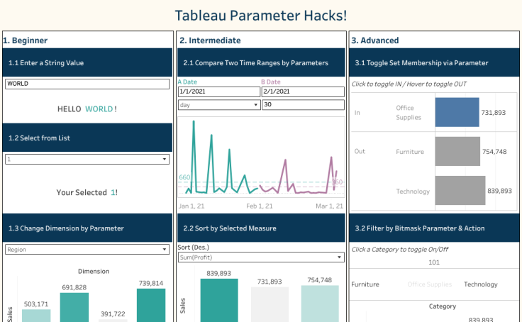Open the "day" date part dropdown
Screen dimensions: 522x322
pyautogui.click(x=218, y=104)
